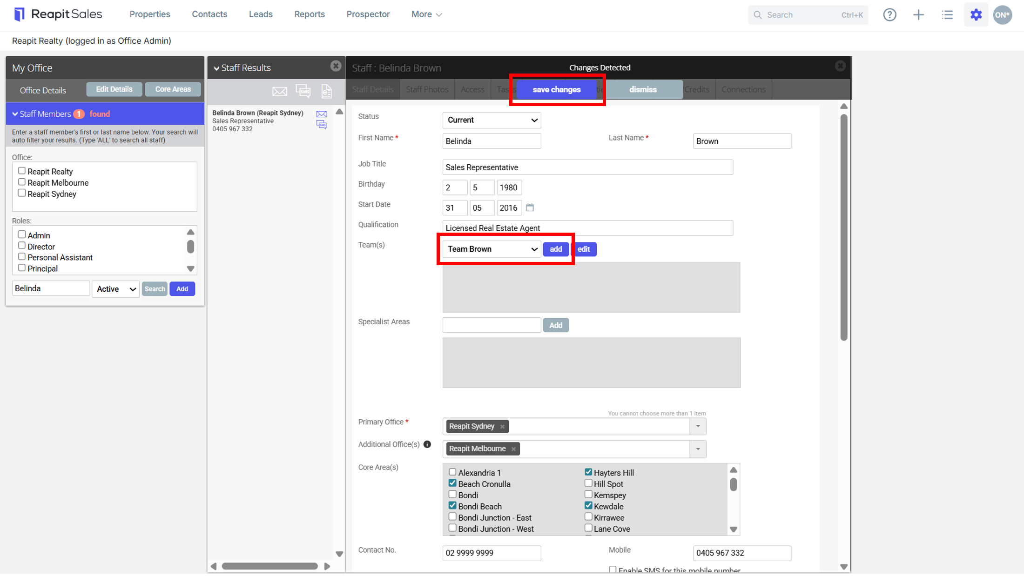Click the Staff Results horizontal scrollbar
1024x576 pixels.
click(x=270, y=566)
